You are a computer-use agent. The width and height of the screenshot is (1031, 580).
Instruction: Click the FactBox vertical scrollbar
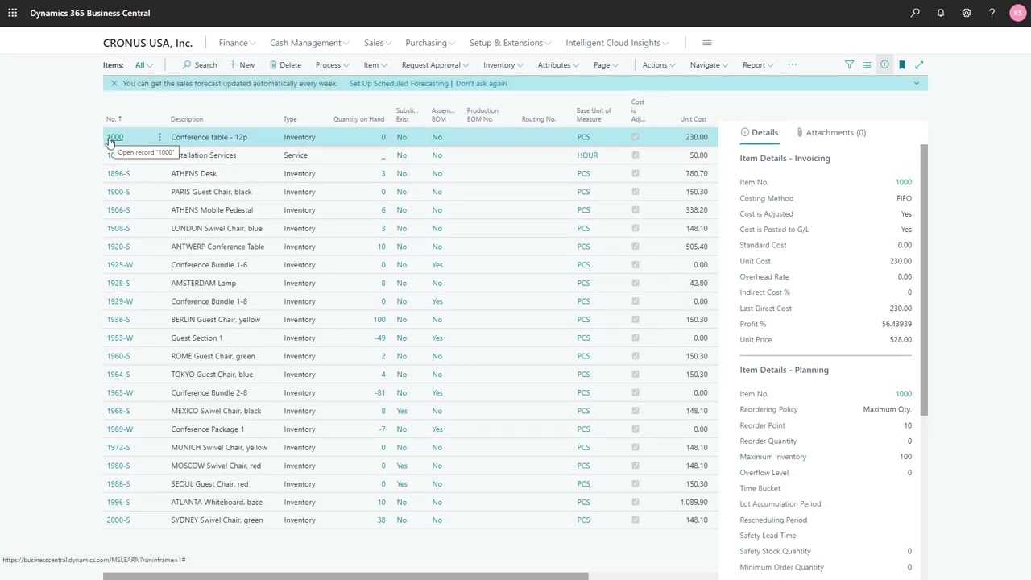coord(924,280)
